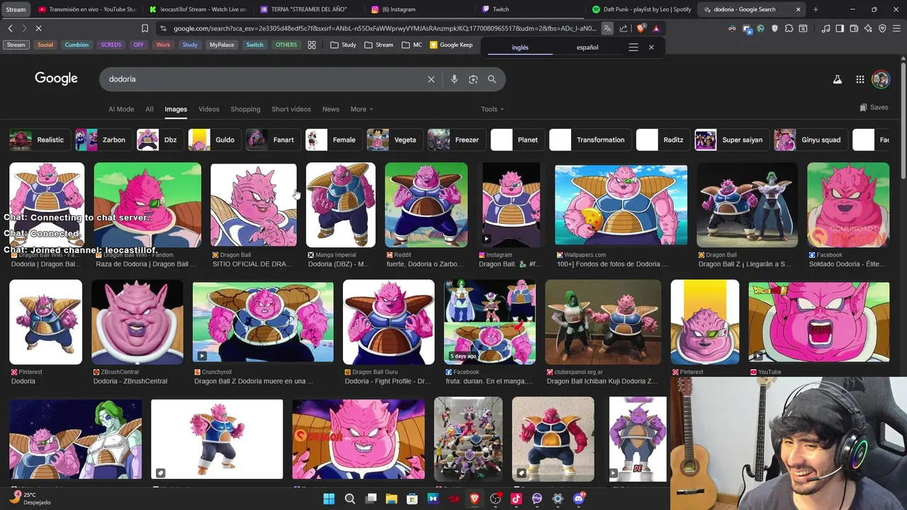Open site settings icon in address bar
The height and width of the screenshot is (510, 907).
pos(164,28)
